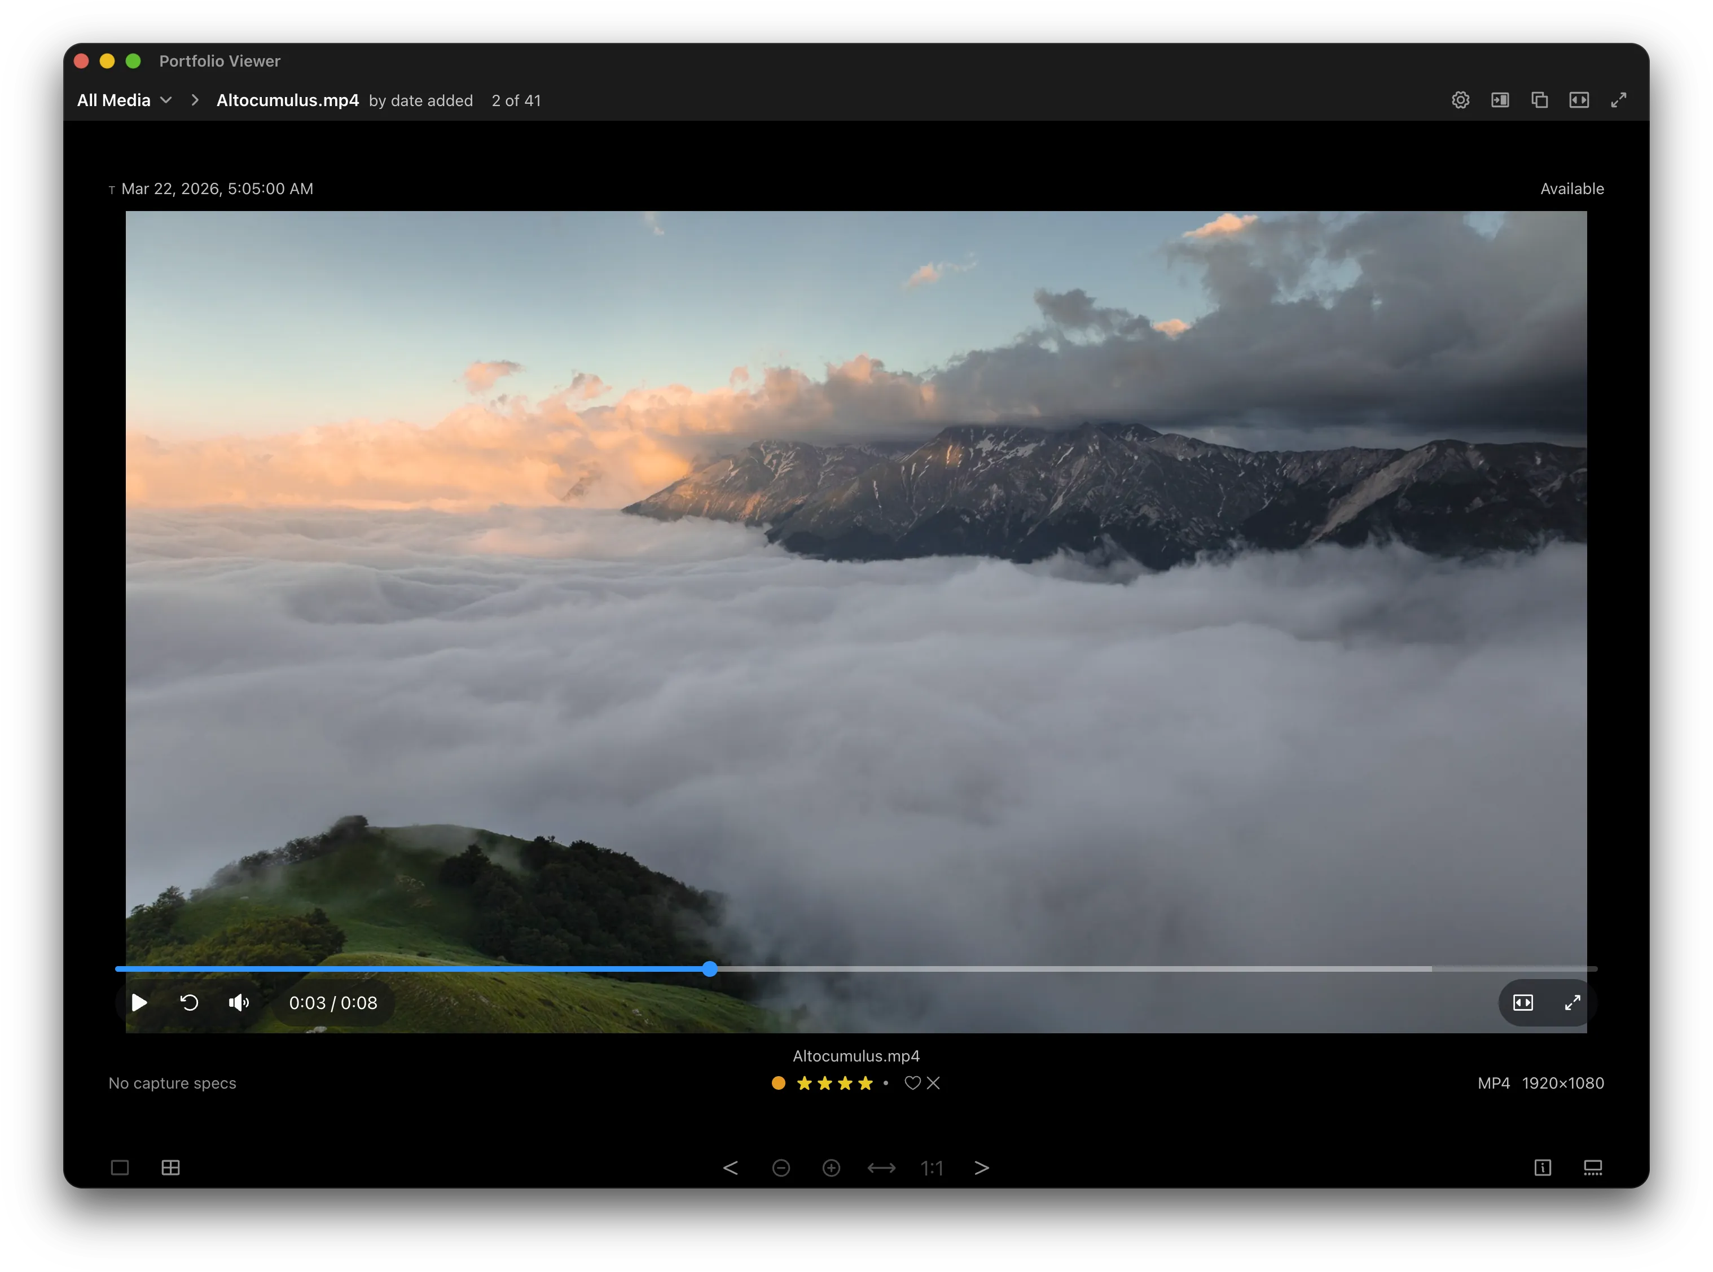This screenshot has width=1713, height=1272.
Task: Click the Mar 22, 2026 date stamp
Action: pos(217,188)
